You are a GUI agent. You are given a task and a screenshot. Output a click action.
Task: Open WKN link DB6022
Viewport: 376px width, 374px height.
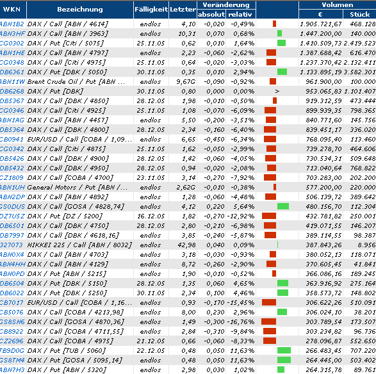coord(12,293)
